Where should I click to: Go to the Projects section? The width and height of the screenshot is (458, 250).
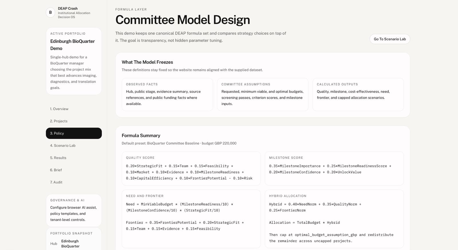[x=59, y=121]
